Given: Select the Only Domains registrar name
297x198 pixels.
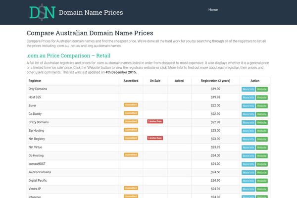Looking at the screenshot, I should (38, 89).
